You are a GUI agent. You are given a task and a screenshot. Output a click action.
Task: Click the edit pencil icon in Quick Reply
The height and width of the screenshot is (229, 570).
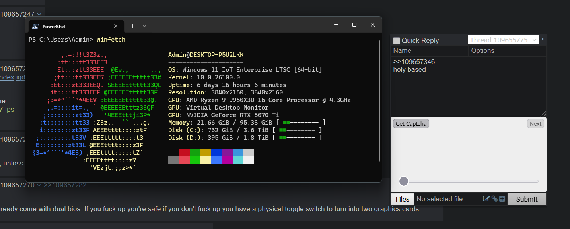[486, 199]
